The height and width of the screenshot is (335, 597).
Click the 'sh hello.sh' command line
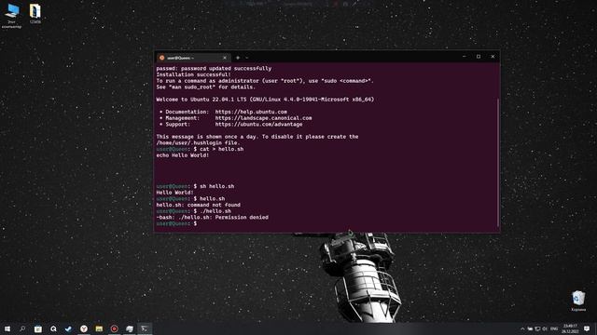tap(195, 186)
